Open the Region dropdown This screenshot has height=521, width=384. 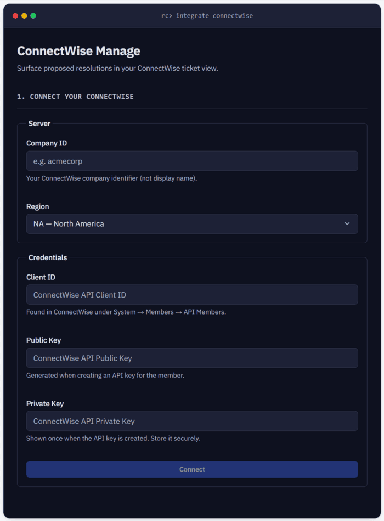[192, 224]
